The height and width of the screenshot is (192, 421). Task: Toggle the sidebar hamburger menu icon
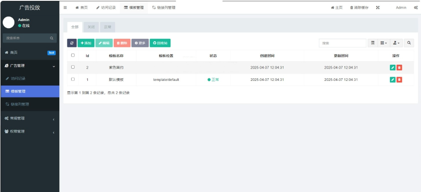pyautogui.click(x=65, y=8)
